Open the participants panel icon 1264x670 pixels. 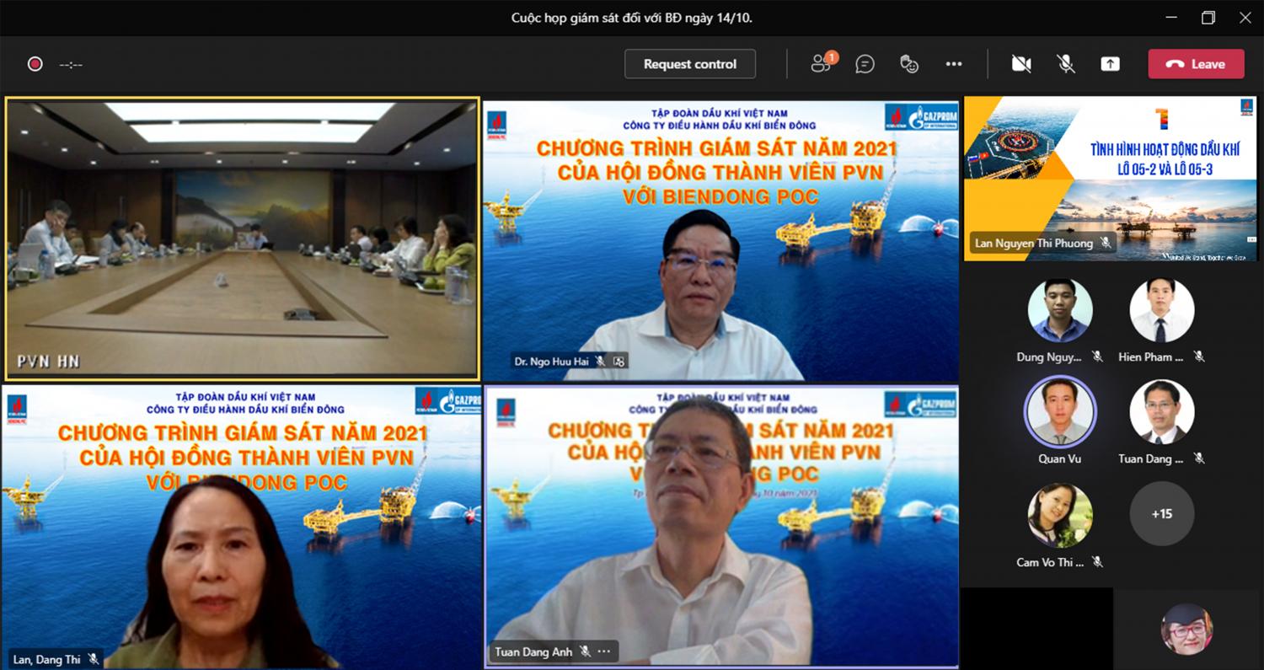pos(822,64)
